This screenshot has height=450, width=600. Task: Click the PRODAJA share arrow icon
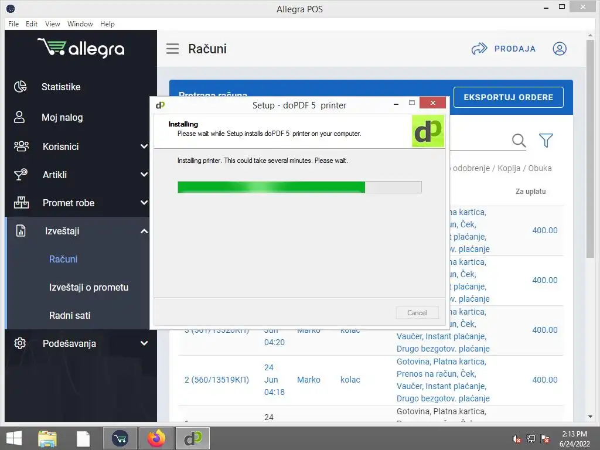click(x=479, y=49)
